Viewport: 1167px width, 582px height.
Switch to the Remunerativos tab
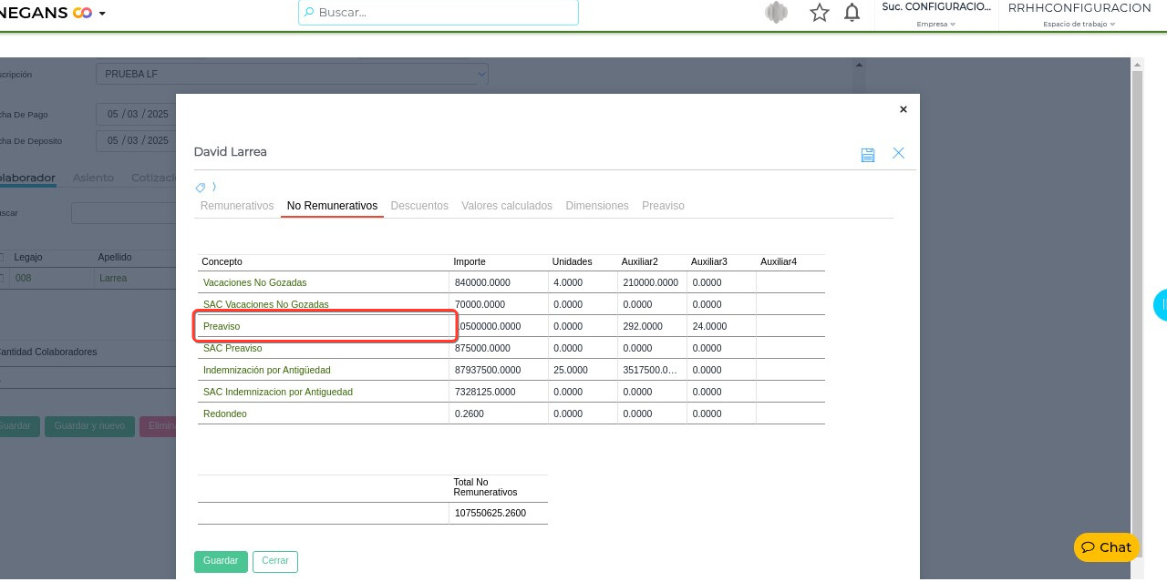pyautogui.click(x=237, y=206)
